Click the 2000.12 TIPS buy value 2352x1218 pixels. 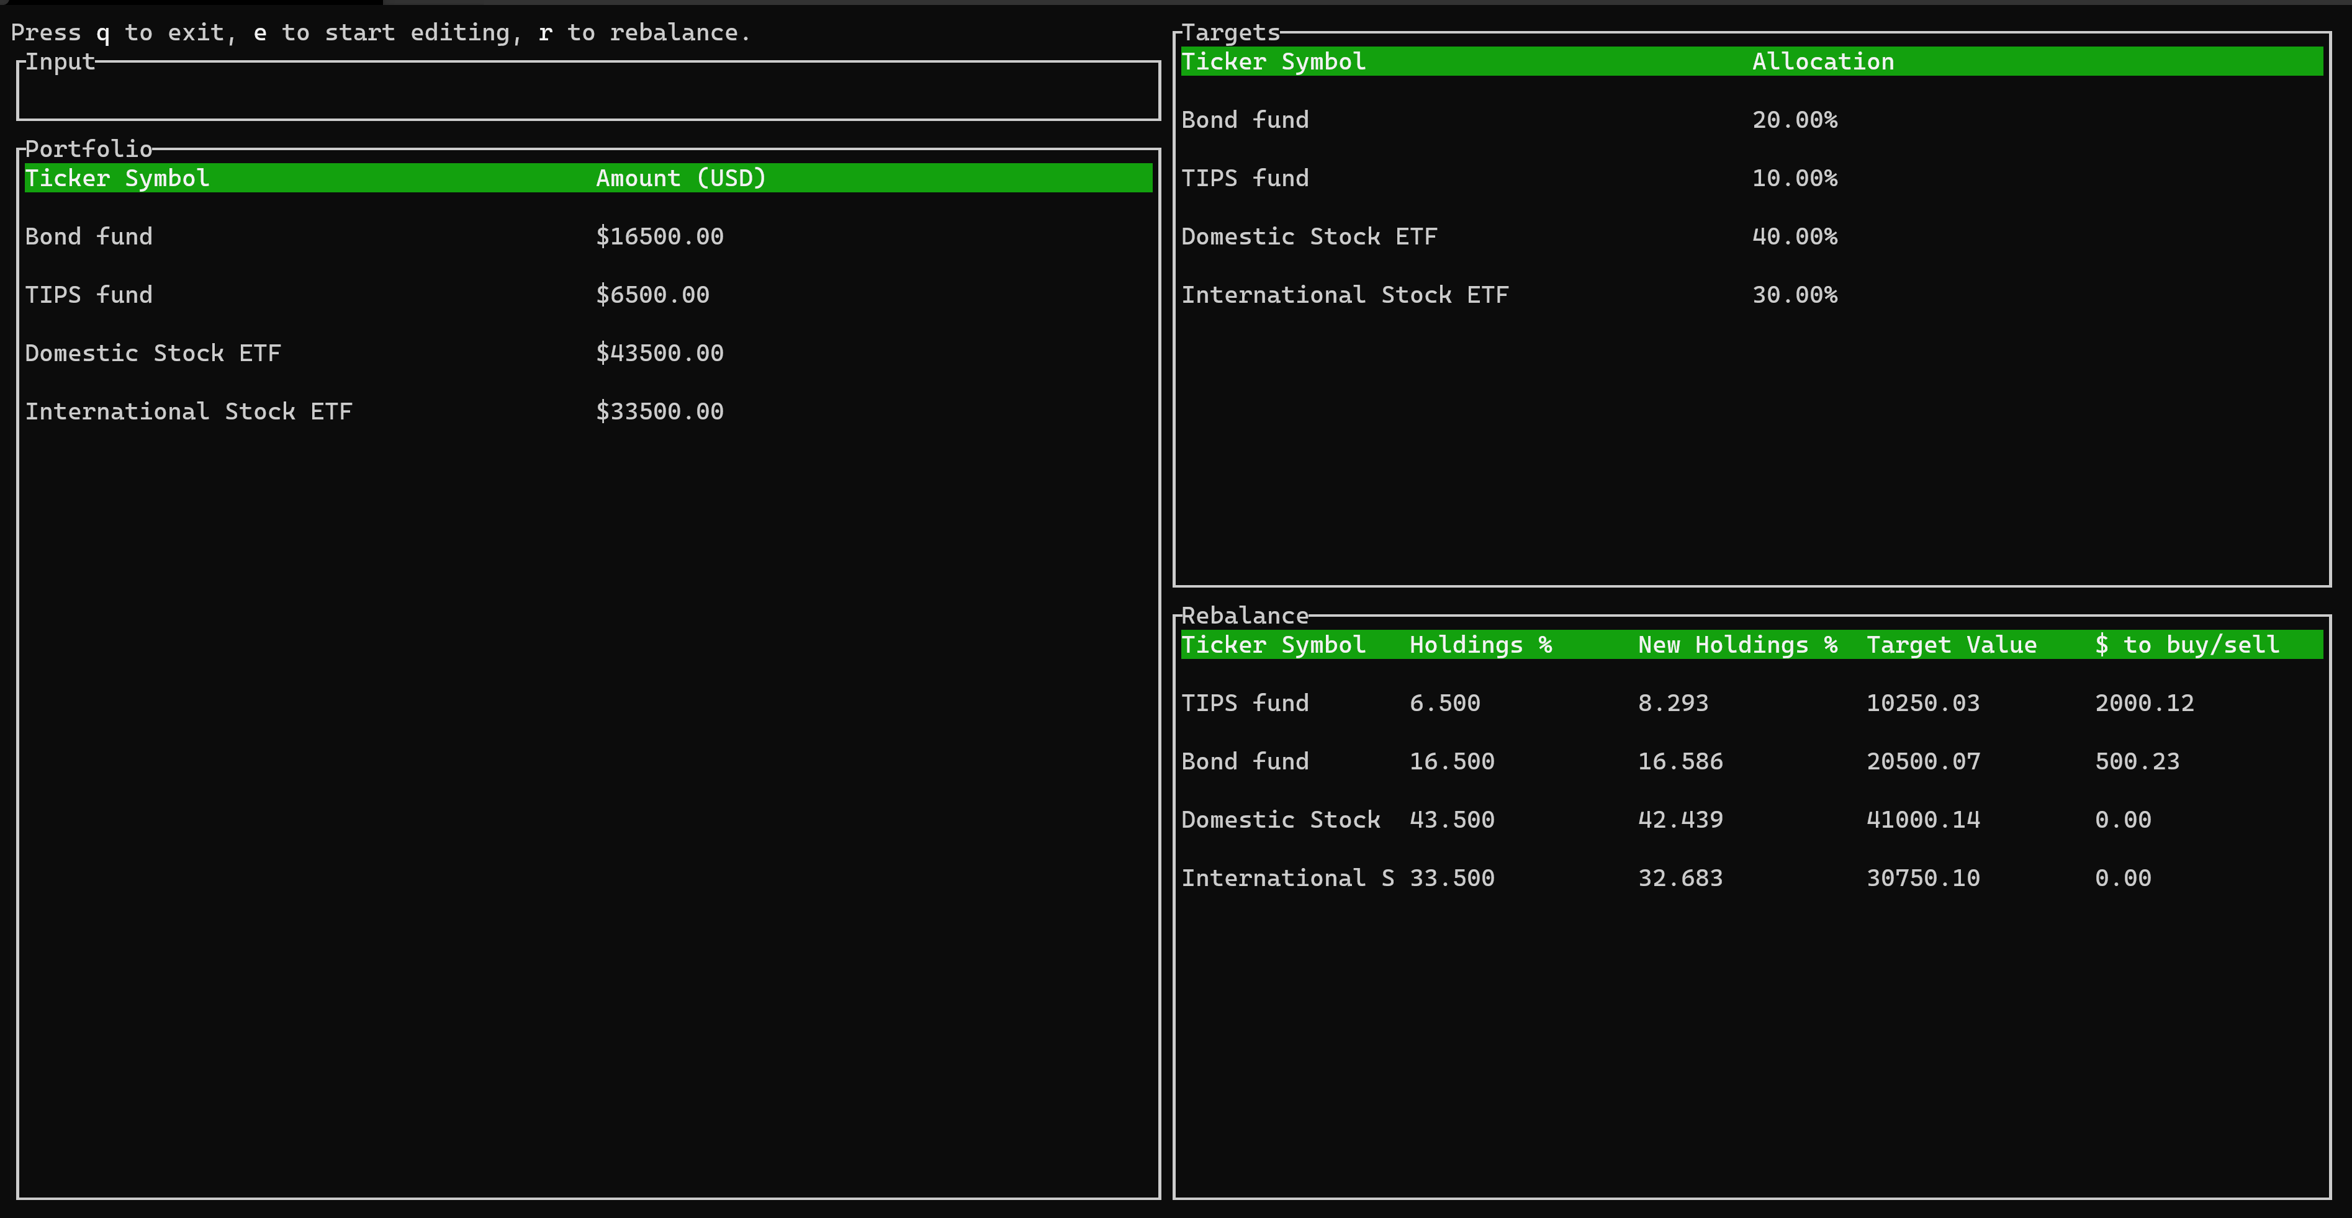pyautogui.click(x=2144, y=704)
